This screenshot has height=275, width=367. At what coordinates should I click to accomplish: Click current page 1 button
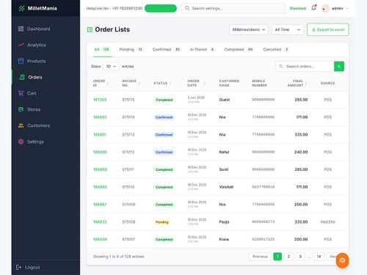tap(277, 257)
